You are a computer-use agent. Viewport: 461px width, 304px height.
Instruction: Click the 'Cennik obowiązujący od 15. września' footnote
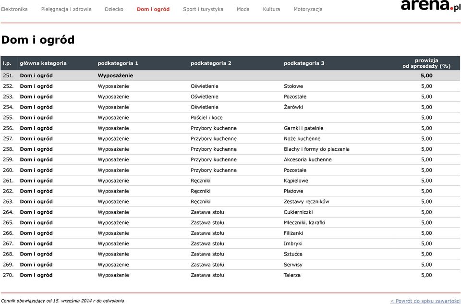[x=62, y=301]
